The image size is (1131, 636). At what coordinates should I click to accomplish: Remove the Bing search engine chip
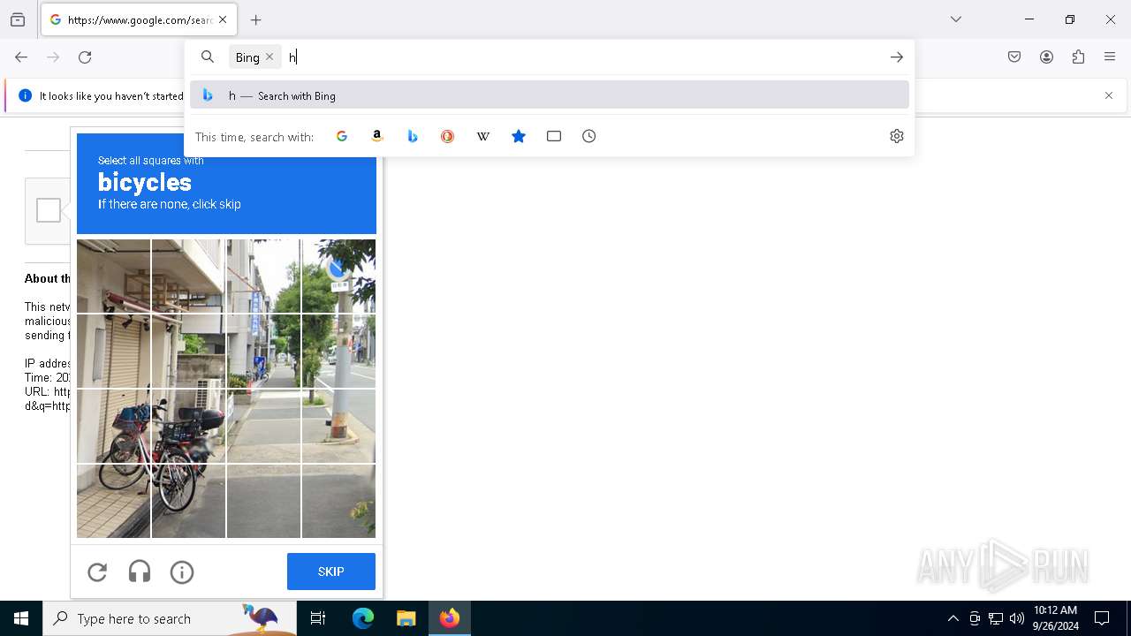pos(269,57)
